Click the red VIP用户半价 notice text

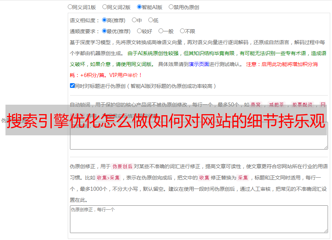pyautogui.click(x=126, y=75)
